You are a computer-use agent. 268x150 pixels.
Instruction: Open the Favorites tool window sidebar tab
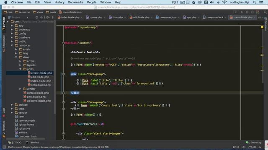[4, 129]
